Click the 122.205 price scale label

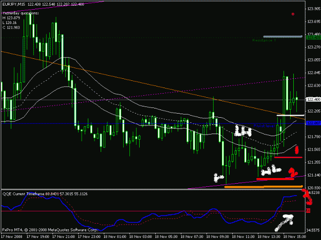pos(314,111)
